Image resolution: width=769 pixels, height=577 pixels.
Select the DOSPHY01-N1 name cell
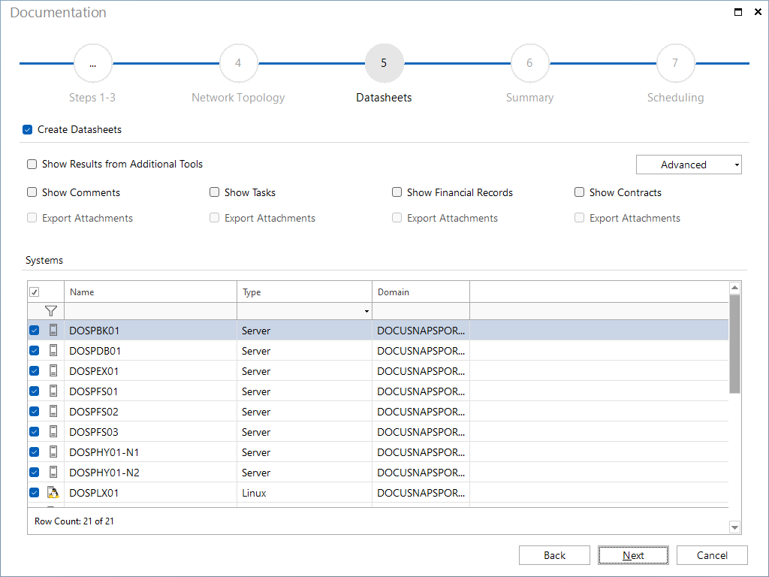[150, 452]
